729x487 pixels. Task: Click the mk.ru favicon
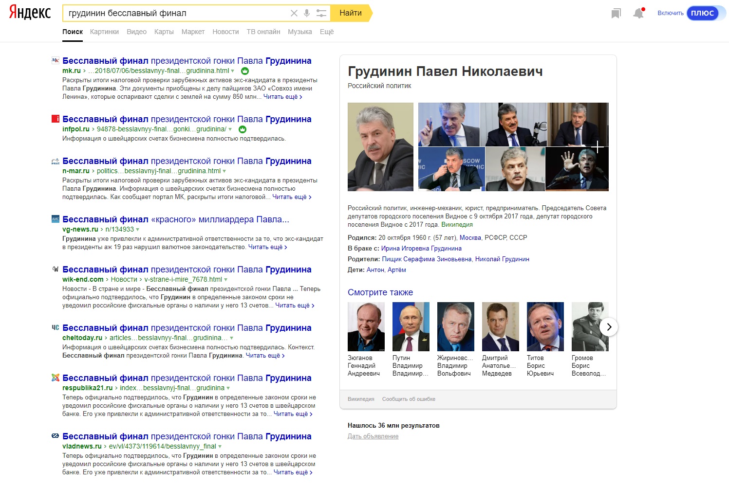pyautogui.click(x=55, y=60)
